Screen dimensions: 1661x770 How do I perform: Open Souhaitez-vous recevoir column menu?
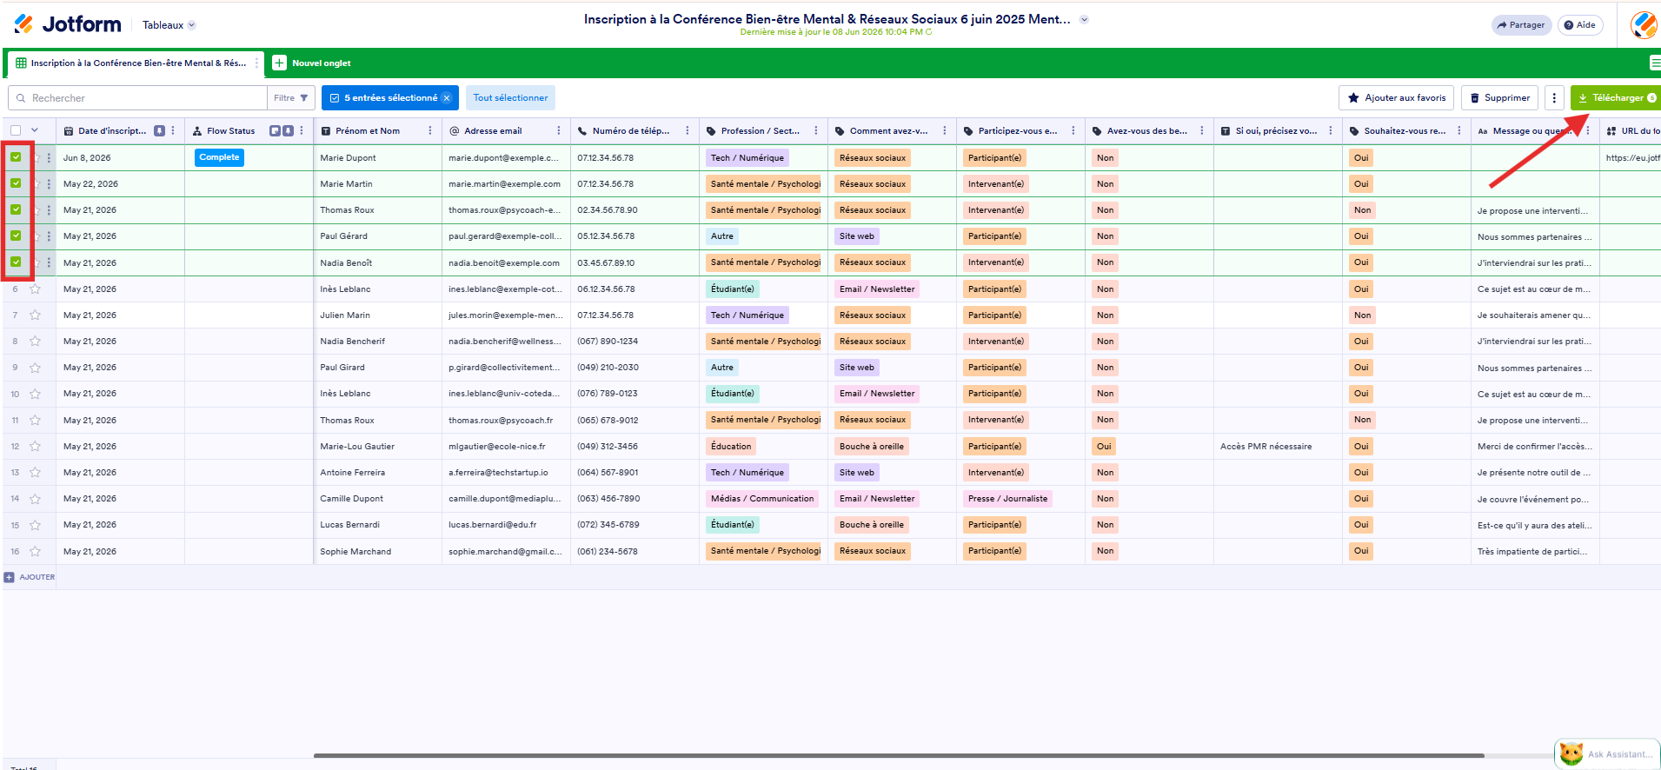click(x=1459, y=131)
